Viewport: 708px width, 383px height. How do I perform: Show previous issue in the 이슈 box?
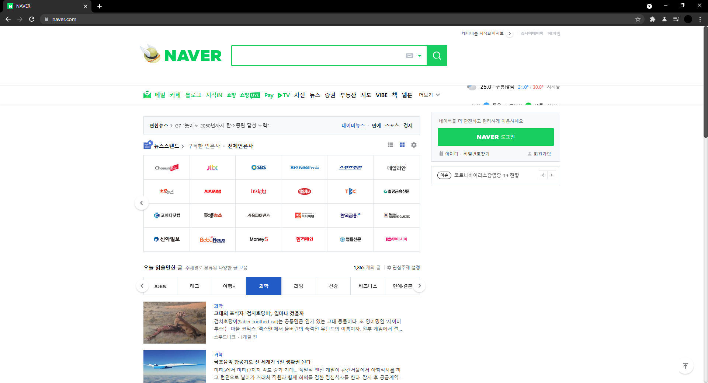543,175
